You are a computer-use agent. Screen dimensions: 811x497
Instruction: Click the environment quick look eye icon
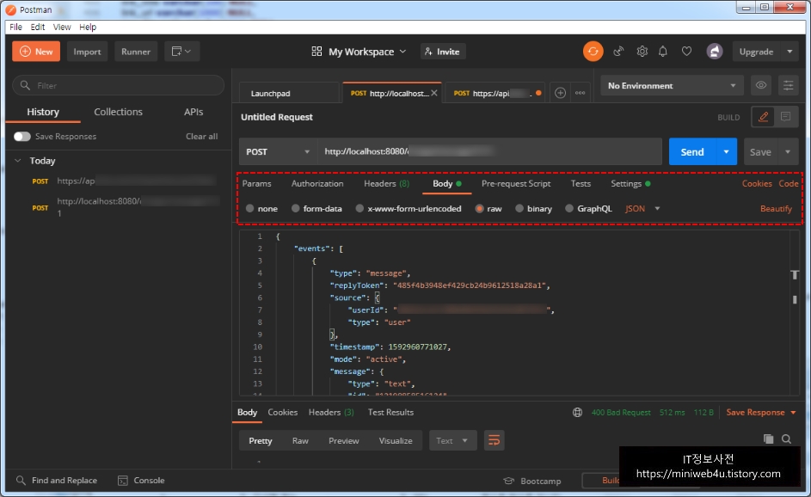pos(761,85)
